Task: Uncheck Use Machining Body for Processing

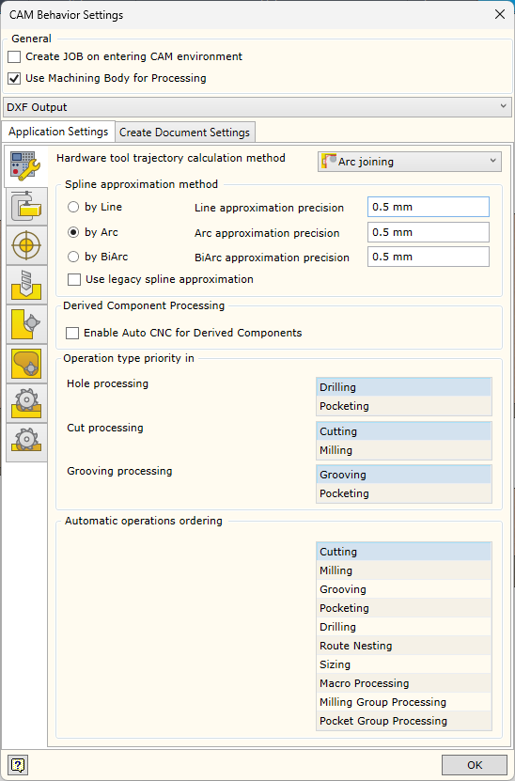Action: tap(14, 78)
